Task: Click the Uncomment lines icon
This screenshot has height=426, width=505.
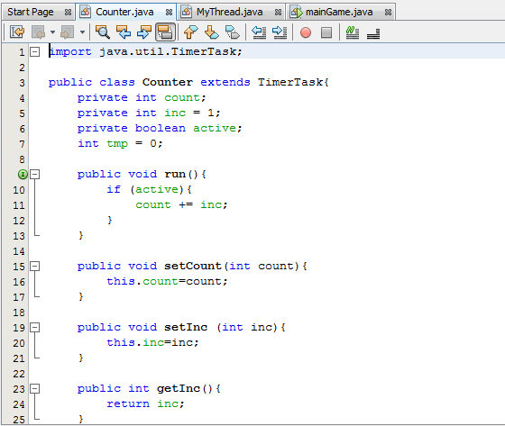Action: [373, 33]
